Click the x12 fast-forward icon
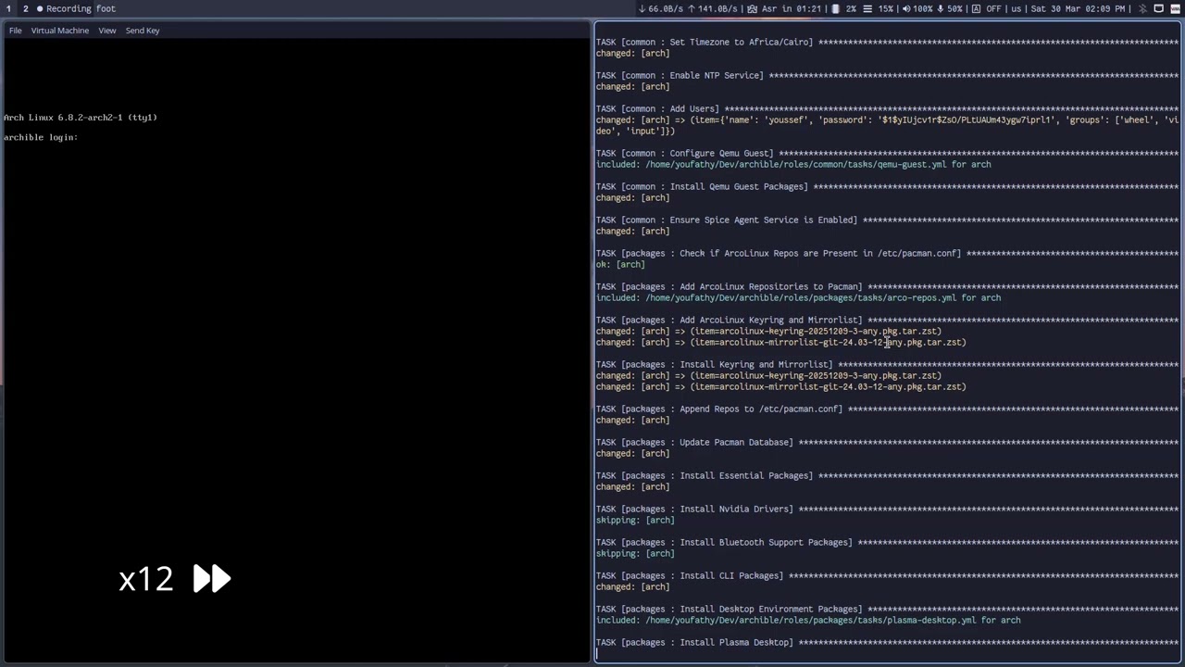The height and width of the screenshot is (667, 1185). coord(212,579)
